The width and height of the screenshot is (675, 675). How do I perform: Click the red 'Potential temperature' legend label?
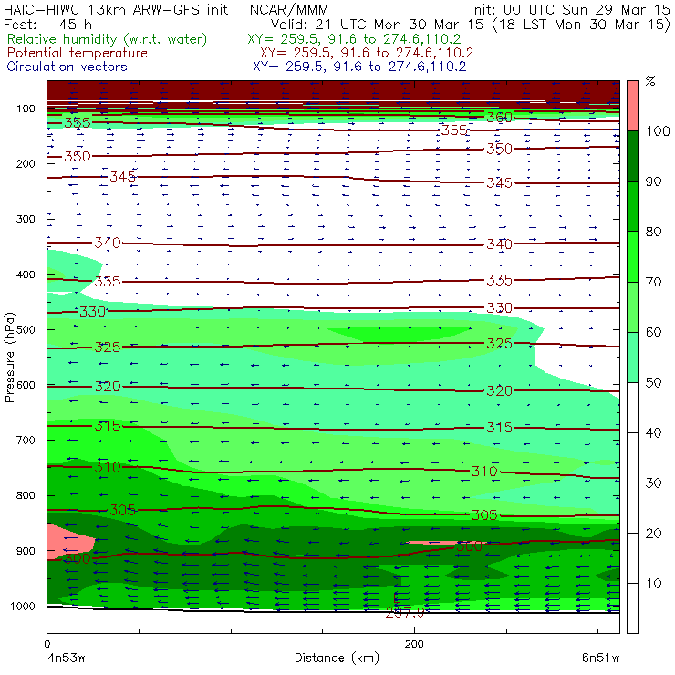78,53
